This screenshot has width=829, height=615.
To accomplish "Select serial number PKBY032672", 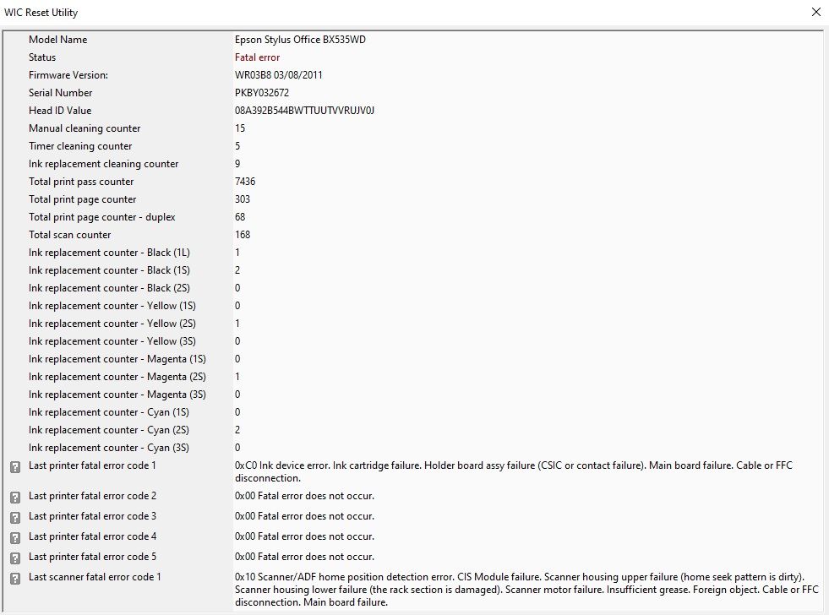I will (x=262, y=92).
